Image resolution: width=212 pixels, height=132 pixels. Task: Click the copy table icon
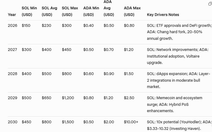point(210,4)
